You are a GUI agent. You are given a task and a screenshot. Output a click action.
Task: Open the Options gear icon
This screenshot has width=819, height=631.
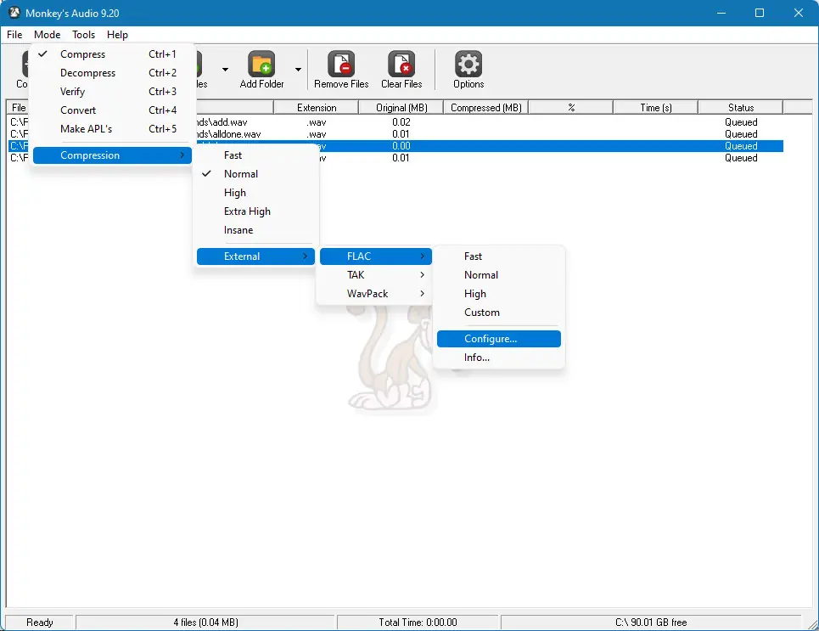click(x=468, y=64)
